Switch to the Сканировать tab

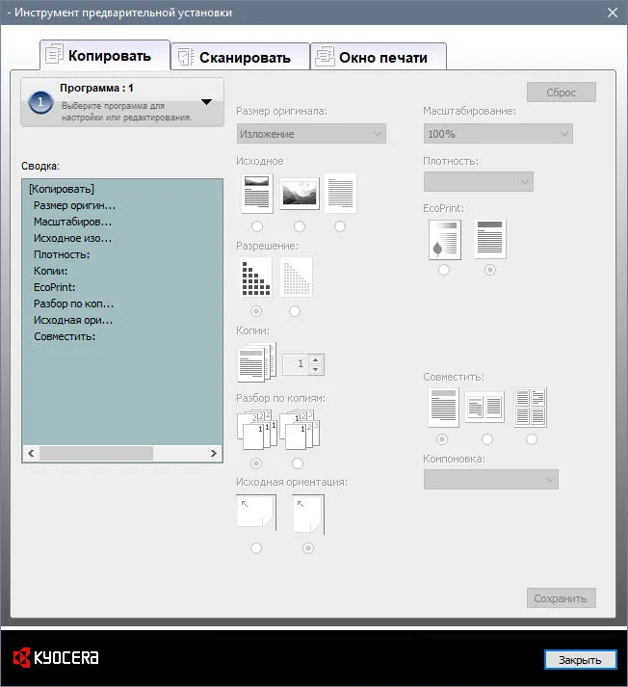coord(240,58)
